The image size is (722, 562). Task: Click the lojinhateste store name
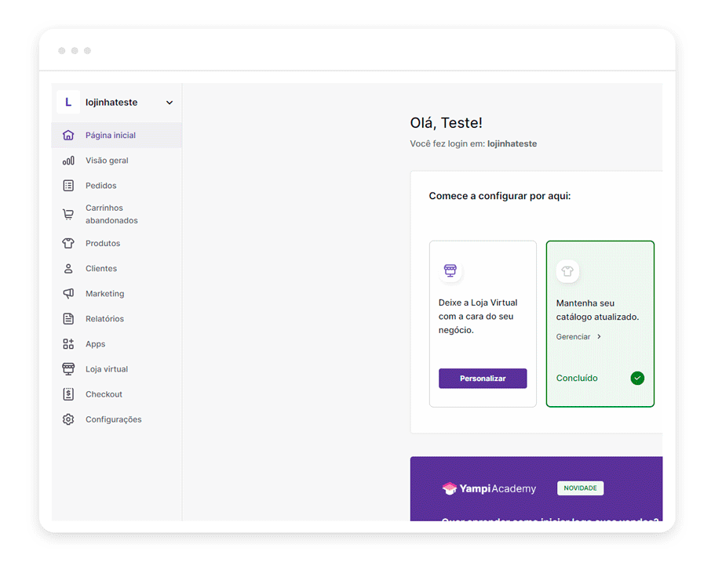tap(111, 102)
